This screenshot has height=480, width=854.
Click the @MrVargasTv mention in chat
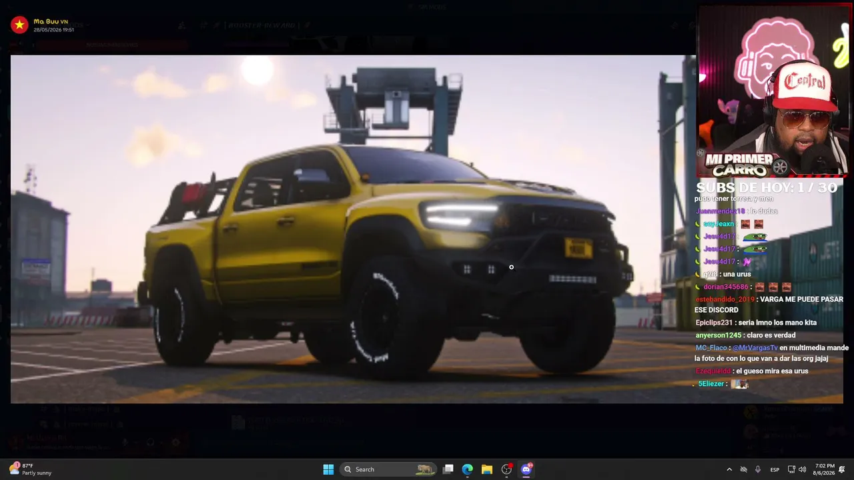(755, 348)
